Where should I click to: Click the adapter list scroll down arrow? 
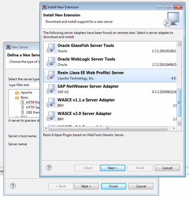click(179, 123)
